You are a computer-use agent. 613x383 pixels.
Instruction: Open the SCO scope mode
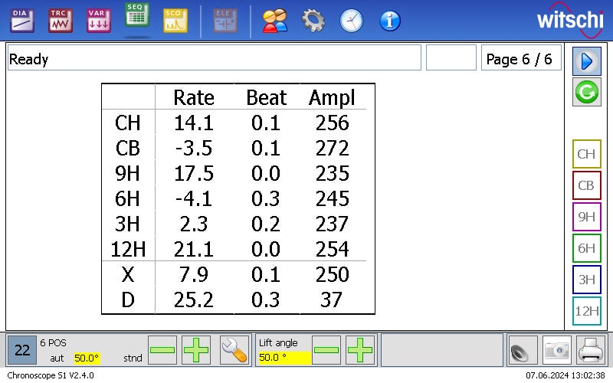pyautogui.click(x=175, y=21)
